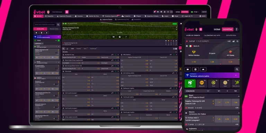The height and width of the screenshot is (133, 266).
Task: Collapse the Brasil U20 Copa do Brasil group on phone
Action: [x=239, y=96]
